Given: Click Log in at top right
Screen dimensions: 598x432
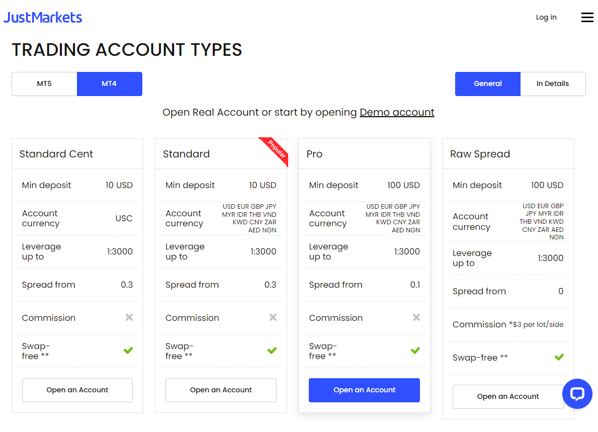Looking at the screenshot, I should [546, 17].
